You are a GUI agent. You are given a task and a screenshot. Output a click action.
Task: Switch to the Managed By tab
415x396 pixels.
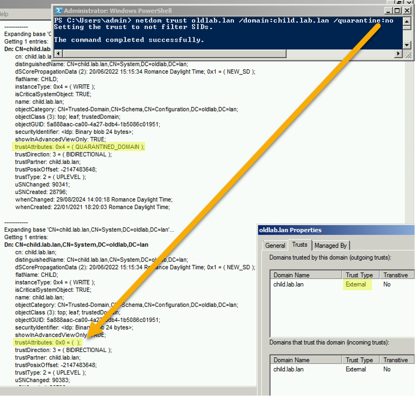coord(331,245)
